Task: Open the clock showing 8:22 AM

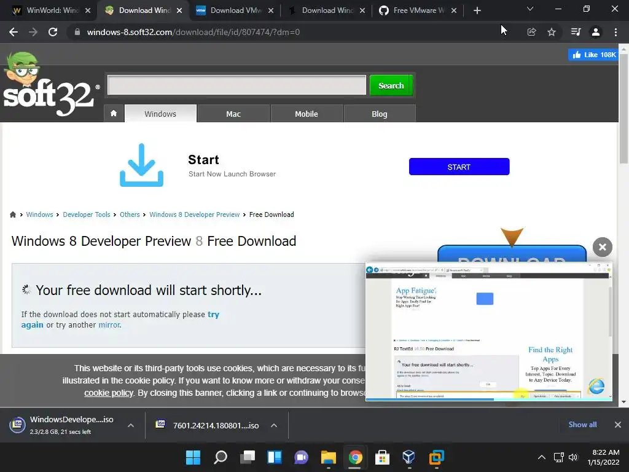Action: point(603,457)
